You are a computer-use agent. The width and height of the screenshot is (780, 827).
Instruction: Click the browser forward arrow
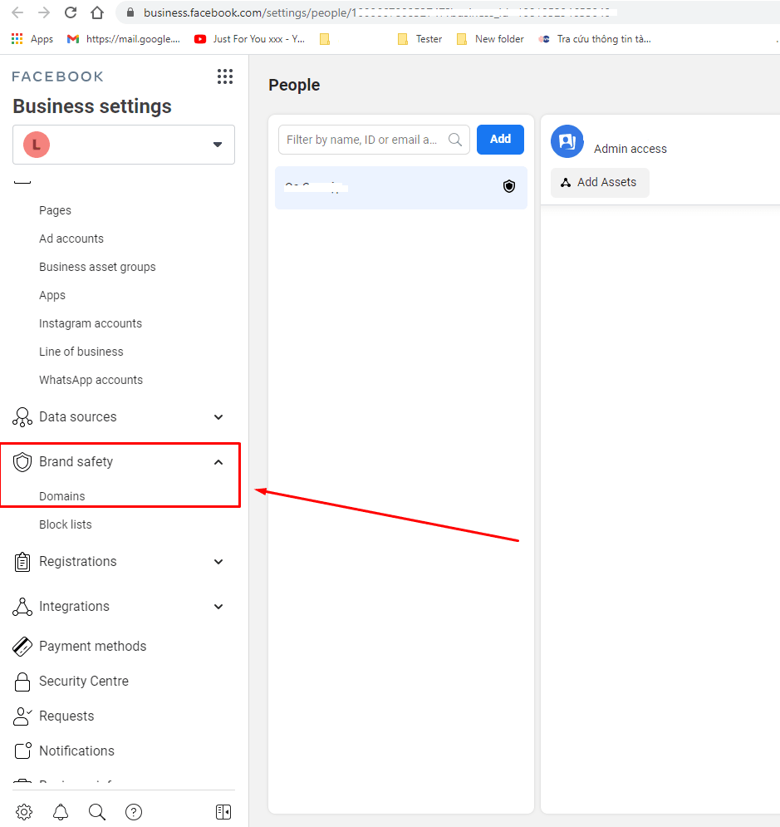coord(44,12)
